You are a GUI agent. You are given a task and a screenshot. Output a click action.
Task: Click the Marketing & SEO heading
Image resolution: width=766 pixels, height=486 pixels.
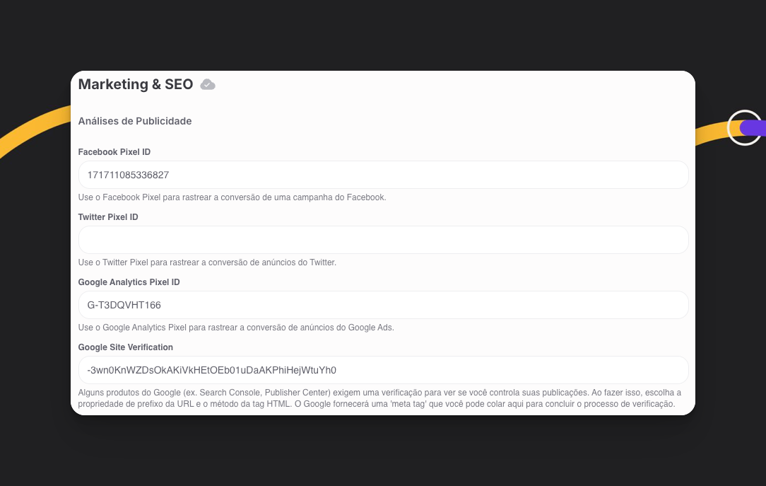pos(136,84)
